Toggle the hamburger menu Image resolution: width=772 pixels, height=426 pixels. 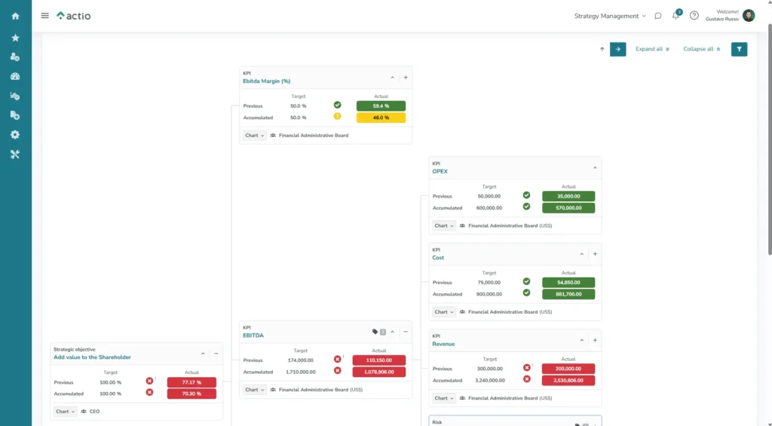(44, 16)
